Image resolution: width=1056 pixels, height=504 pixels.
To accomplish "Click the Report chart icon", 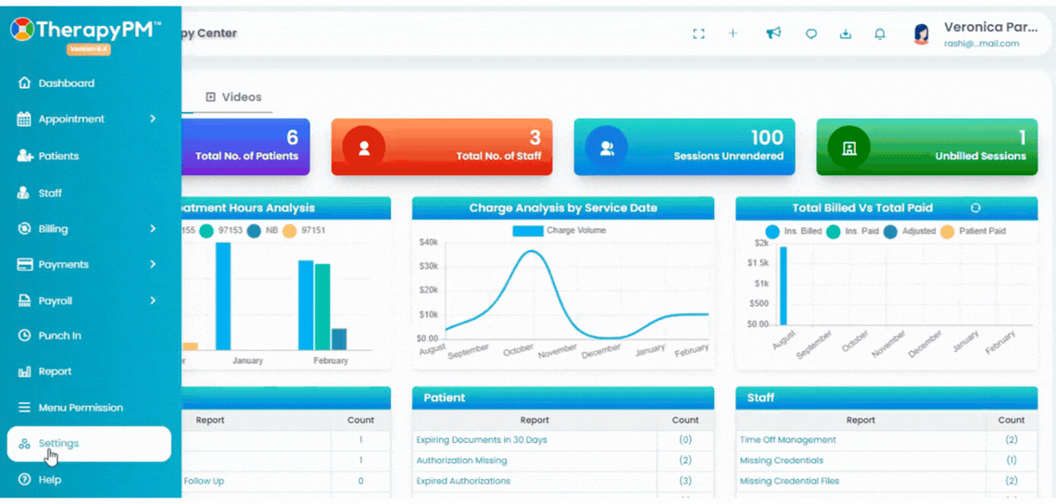I will pyautogui.click(x=24, y=372).
